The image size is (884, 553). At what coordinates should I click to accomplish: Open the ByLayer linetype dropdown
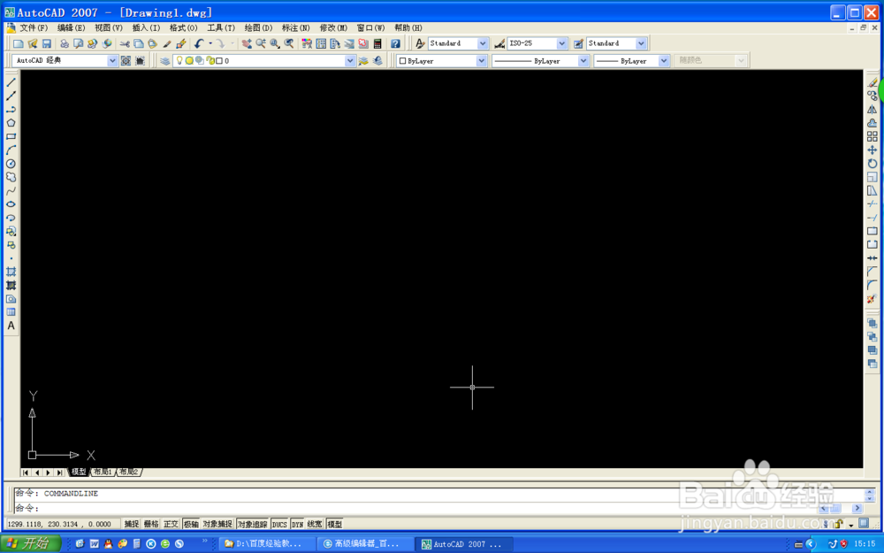point(583,61)
